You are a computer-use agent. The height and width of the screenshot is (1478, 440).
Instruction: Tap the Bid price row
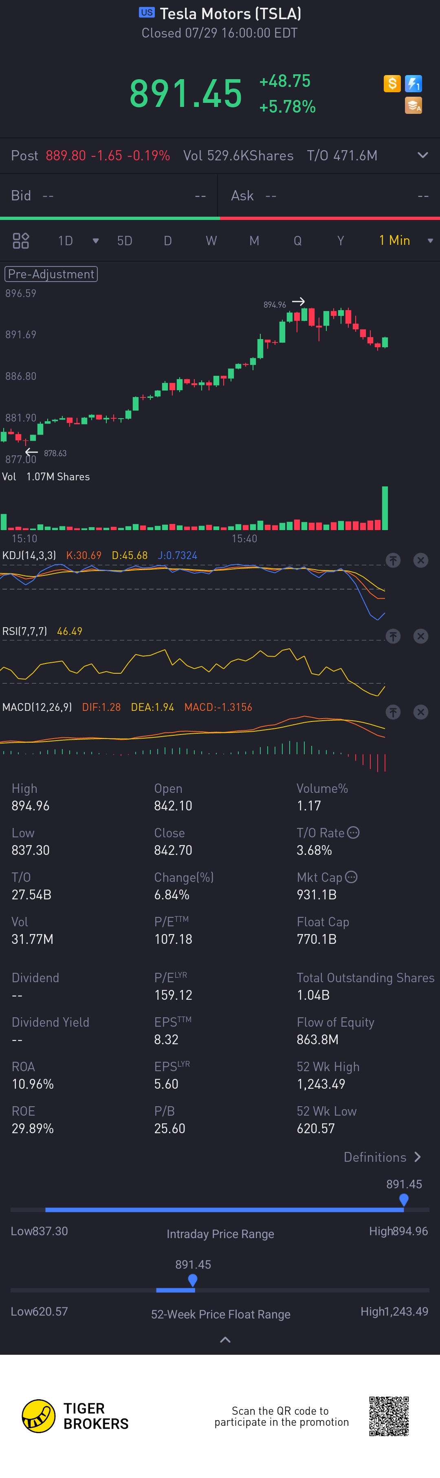[109, 195]
